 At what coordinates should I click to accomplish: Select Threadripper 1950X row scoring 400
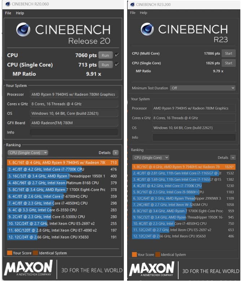[x=63, y=176]
